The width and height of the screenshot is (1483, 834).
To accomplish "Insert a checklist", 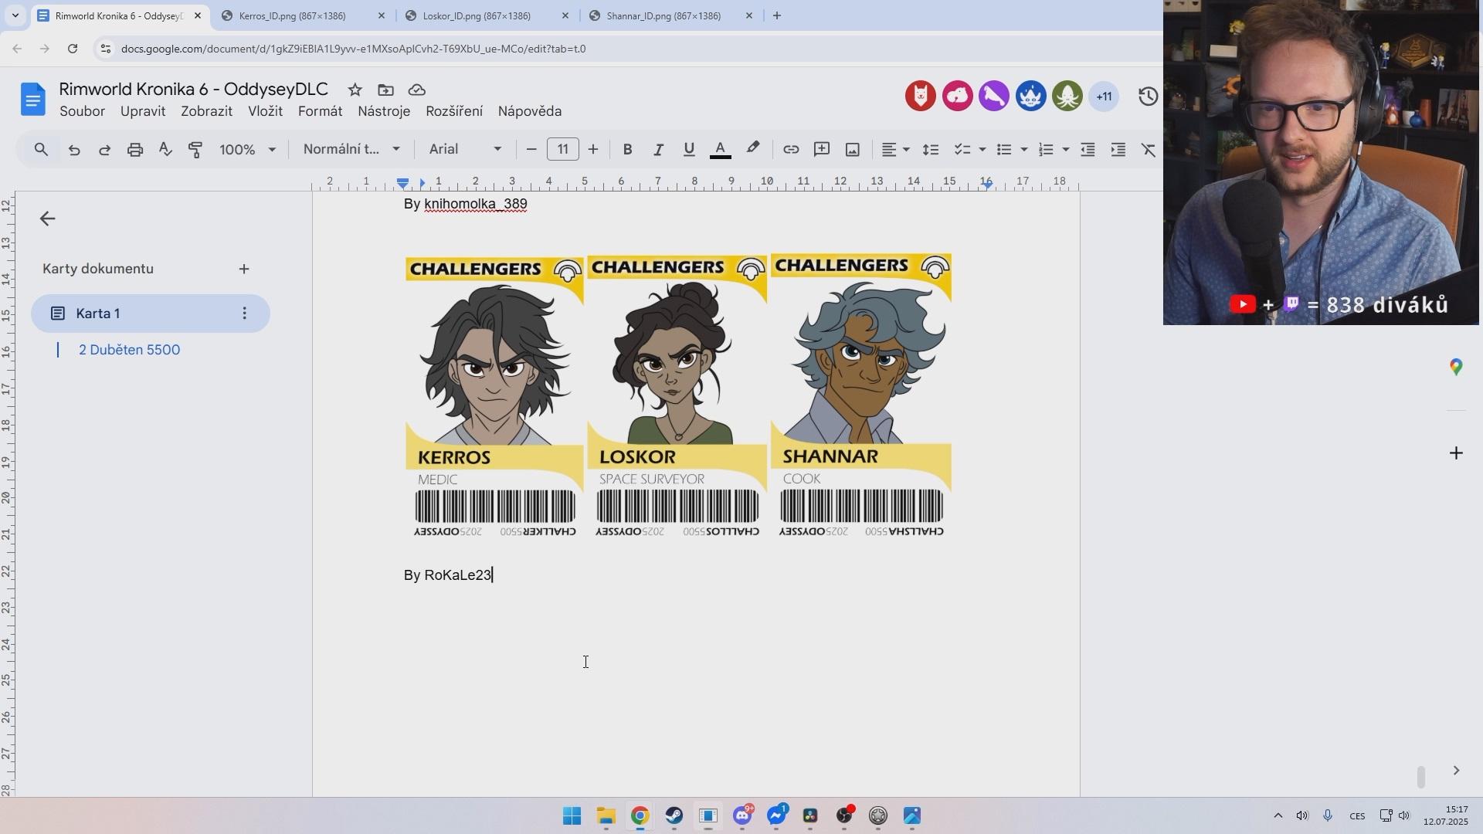I will click(x=962, y=150).
